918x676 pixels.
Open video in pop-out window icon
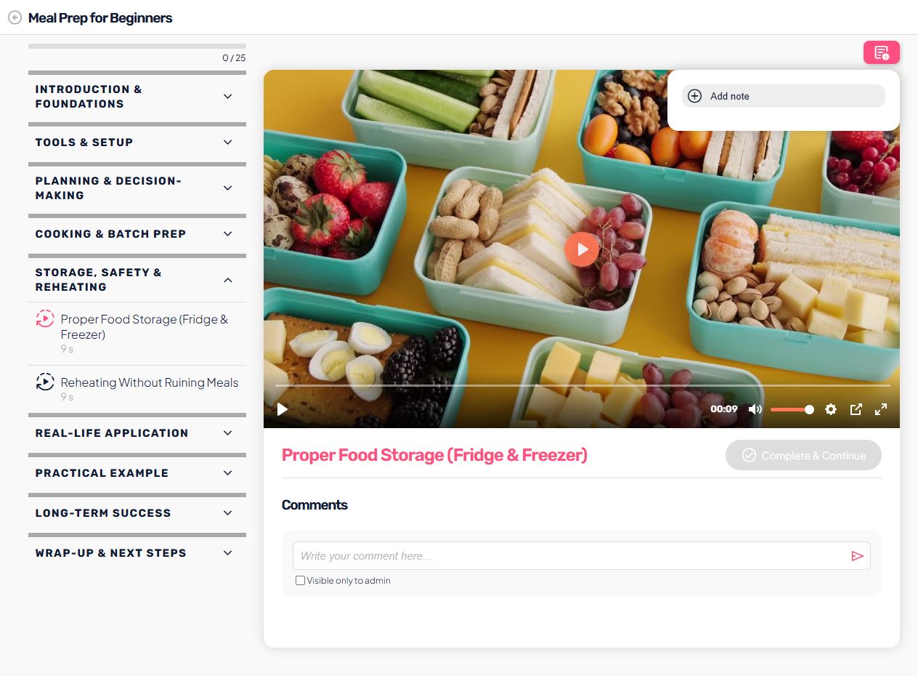pos(856,409)
